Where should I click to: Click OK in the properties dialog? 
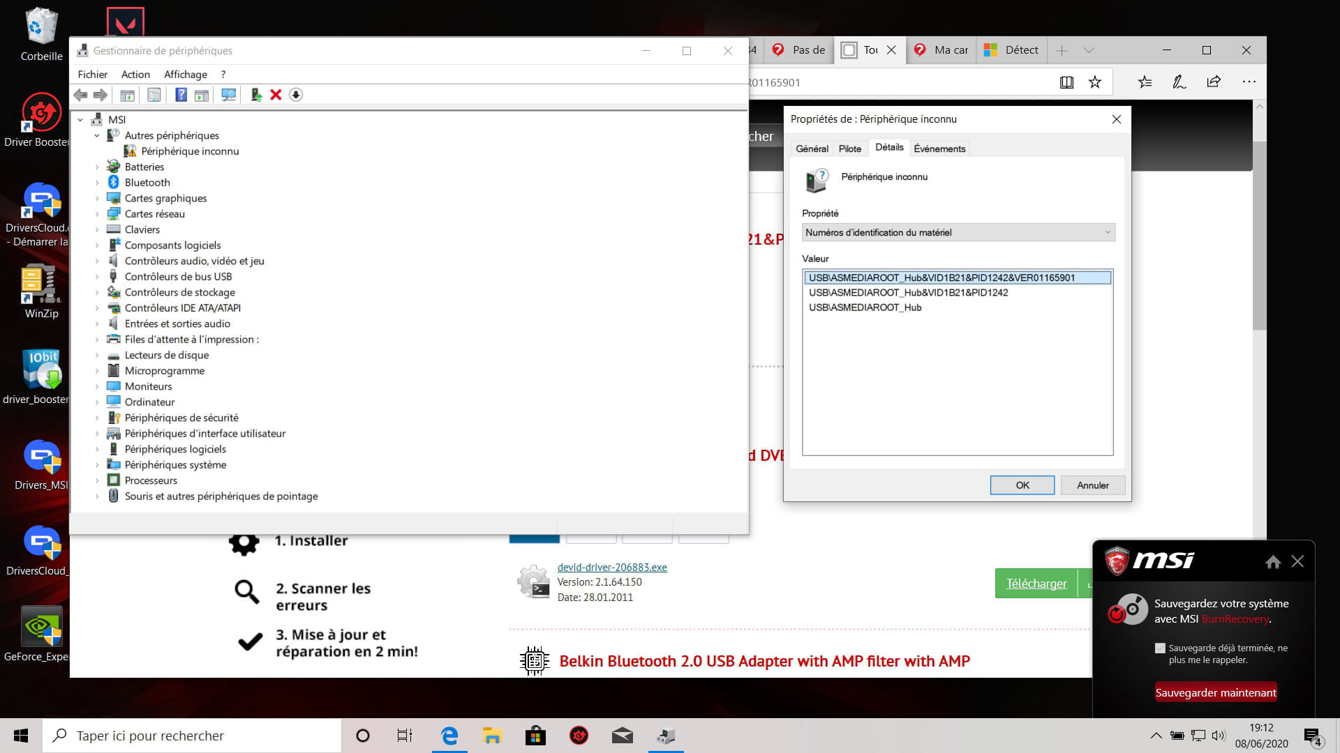[x=1022, y=485]
